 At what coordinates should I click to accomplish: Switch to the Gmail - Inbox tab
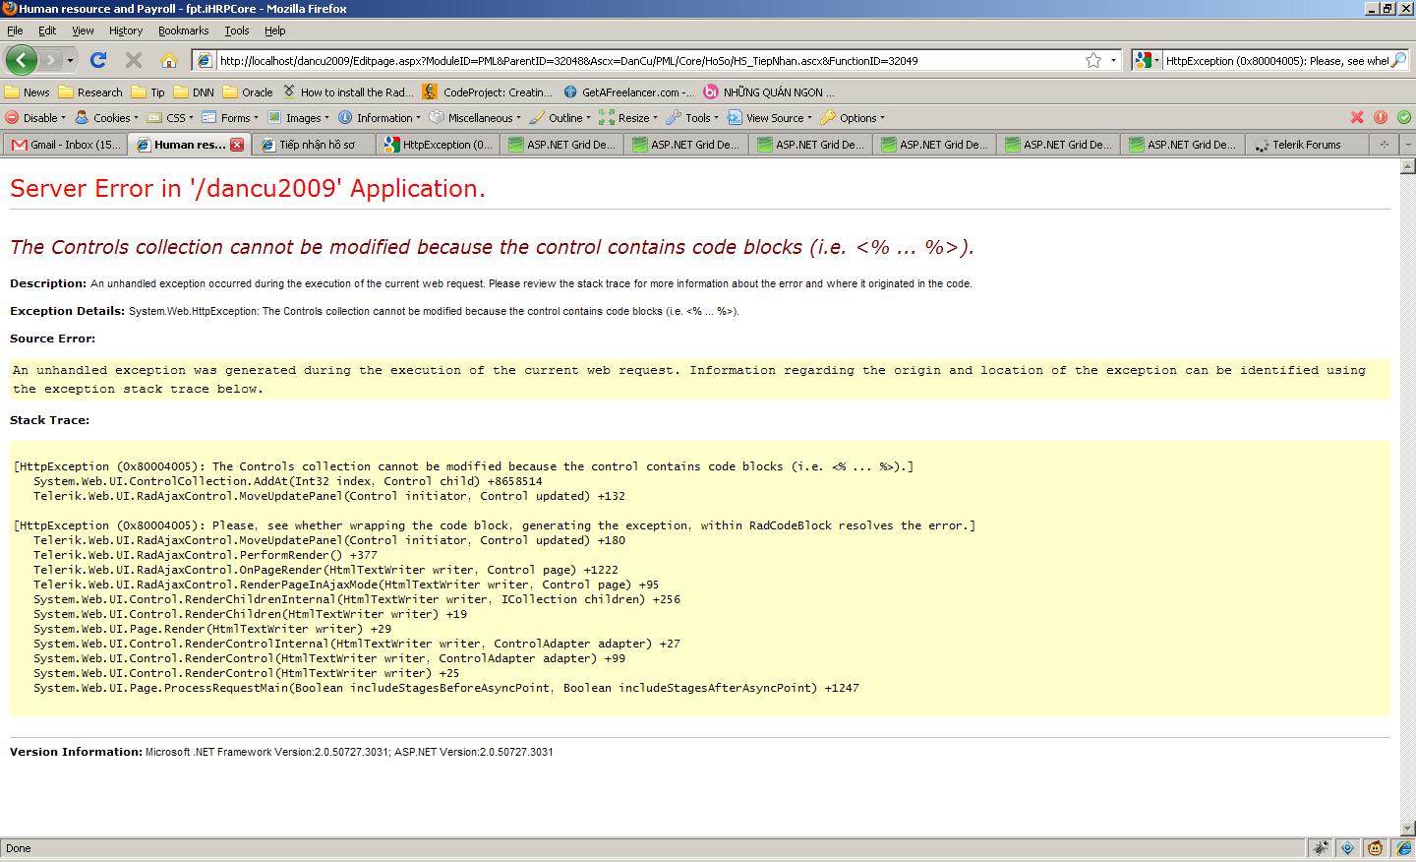point(66,145)
